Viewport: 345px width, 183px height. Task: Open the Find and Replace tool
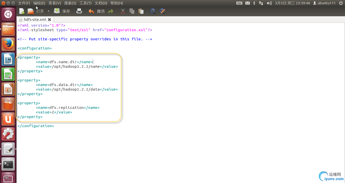163,11
